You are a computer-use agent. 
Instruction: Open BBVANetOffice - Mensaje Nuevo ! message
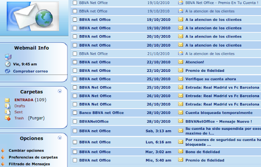pyautogui.click(x=219, y=122)
